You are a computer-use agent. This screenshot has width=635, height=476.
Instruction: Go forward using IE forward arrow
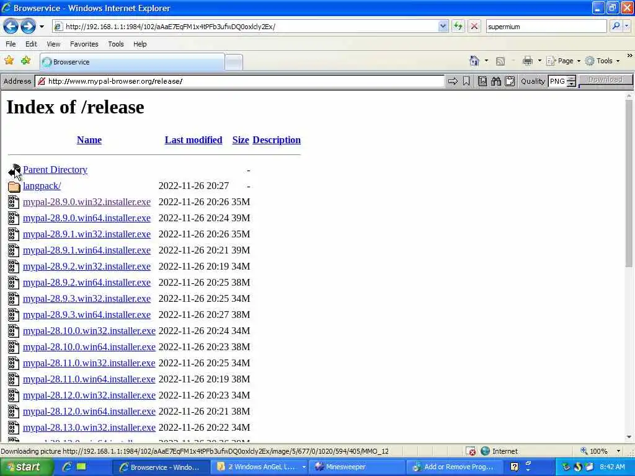28,27
